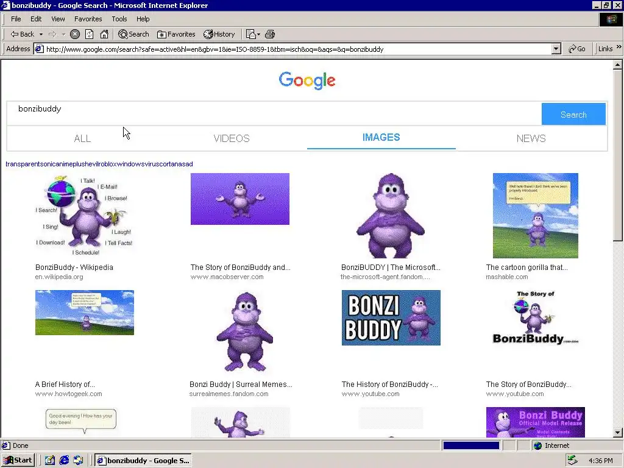624x468 pixels.
Task: Open the Windows Start menu
Action: (x=18, y=461)
